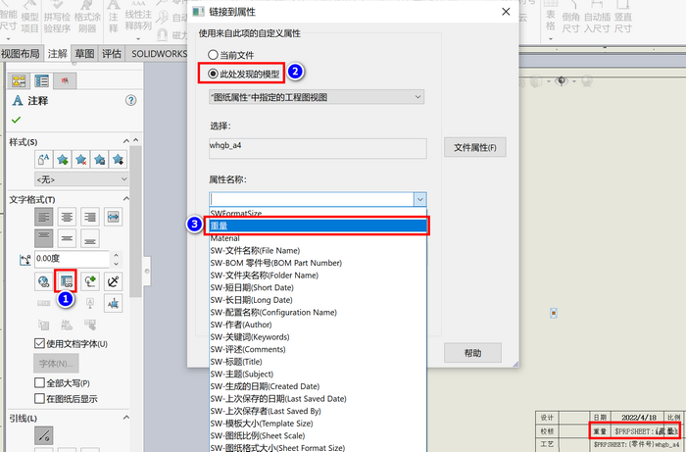Screen dimensions: 686x452
Task: Open the 工程图视图 source dropdown
Action: click(x=317, y=97)
